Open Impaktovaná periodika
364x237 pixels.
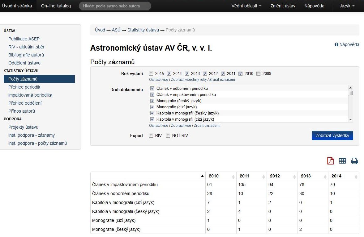30,95
